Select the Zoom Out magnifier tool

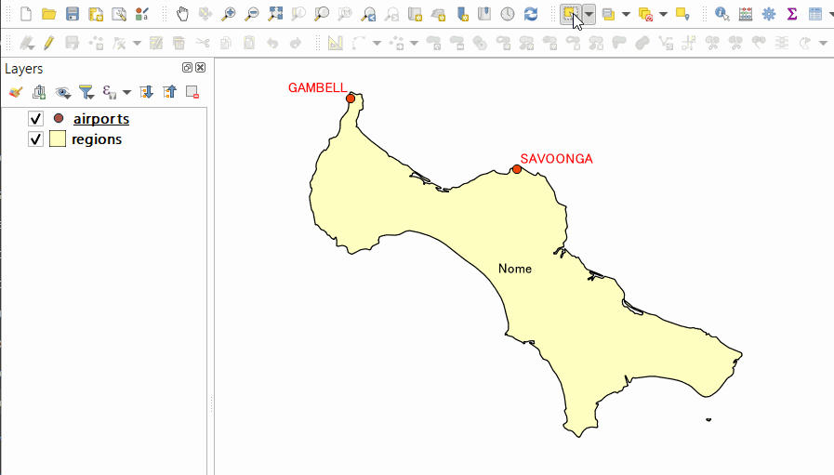252,14
